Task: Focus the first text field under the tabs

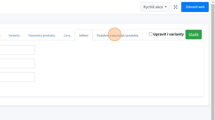Action: (x=17, y=50)
